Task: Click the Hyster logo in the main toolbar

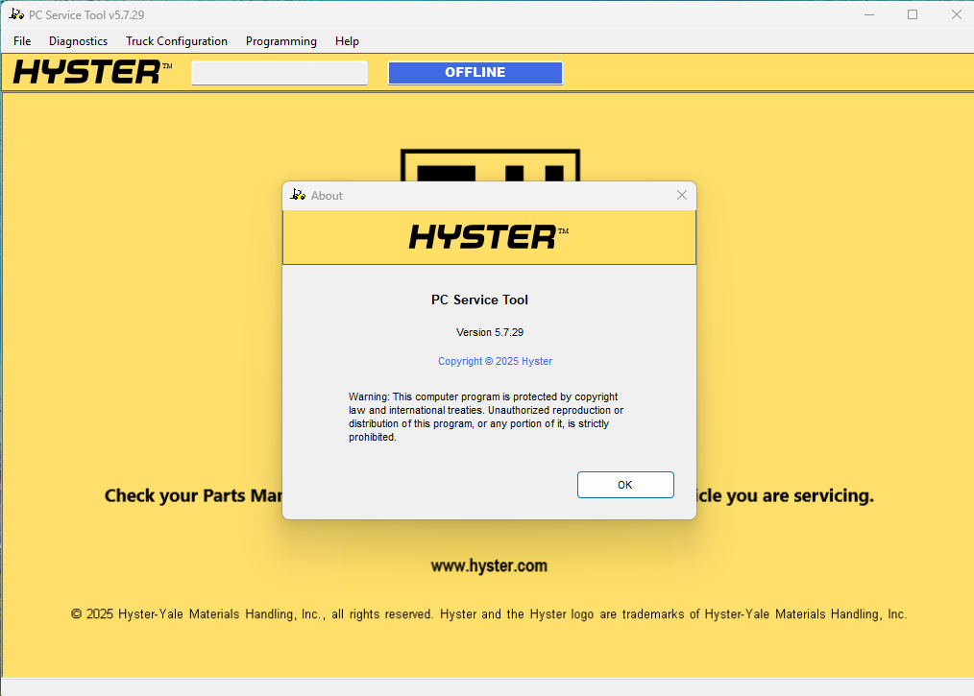Action: tap(92, 72)
